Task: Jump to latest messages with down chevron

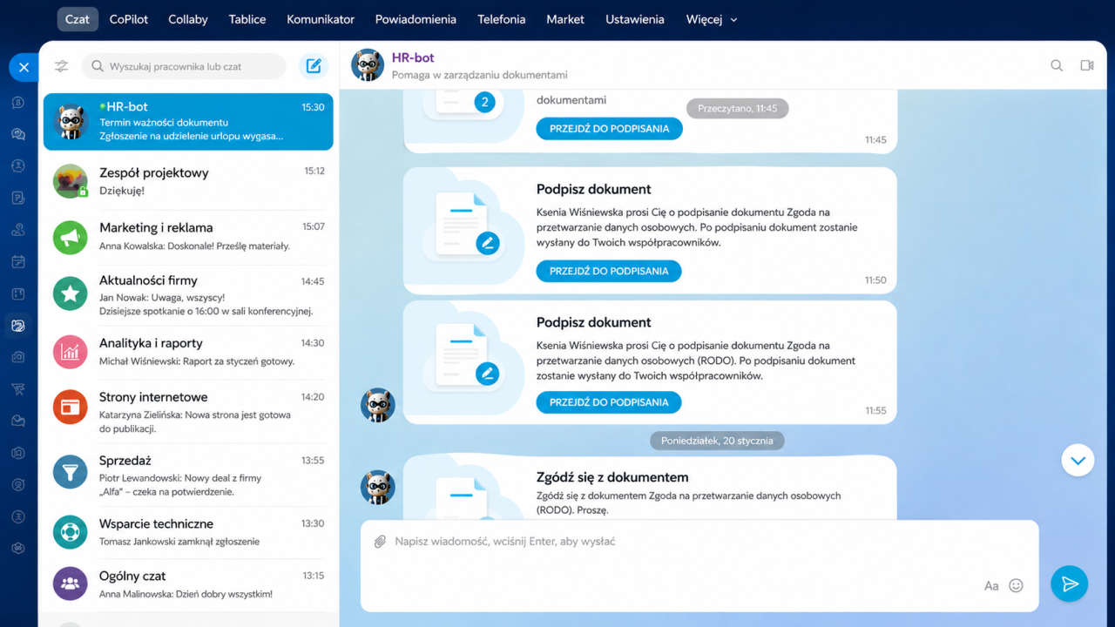Action: 1078,460
